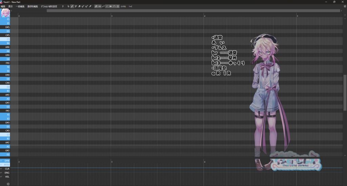Close the Track1 - New Part window

point(343,2)
